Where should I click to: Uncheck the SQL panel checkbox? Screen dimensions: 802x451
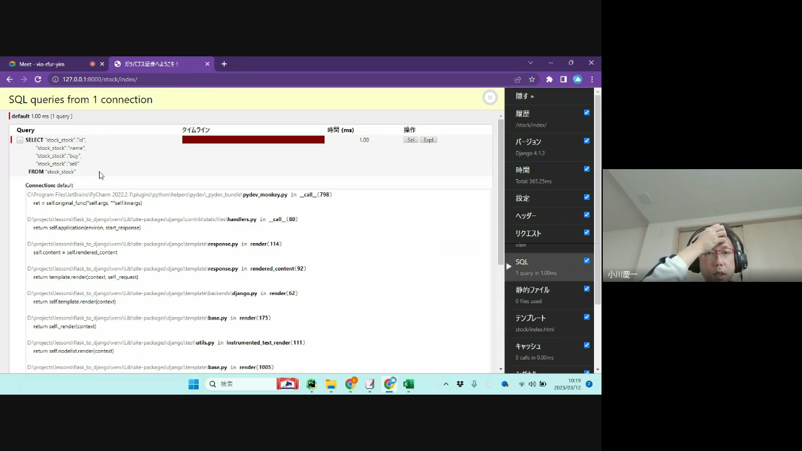click(586, 261)
